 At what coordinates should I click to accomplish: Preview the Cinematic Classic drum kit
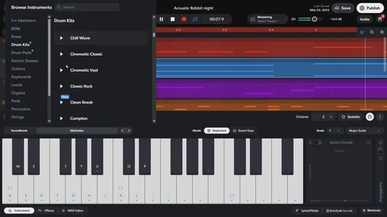[x=61, y=54]
